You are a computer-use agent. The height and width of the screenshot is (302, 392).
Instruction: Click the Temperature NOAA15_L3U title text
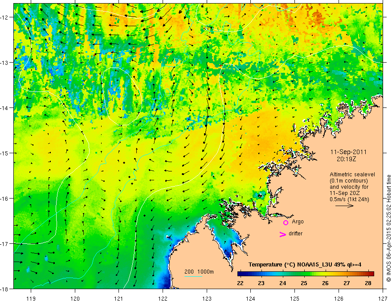pyautogui.click(x=305, y=265)
